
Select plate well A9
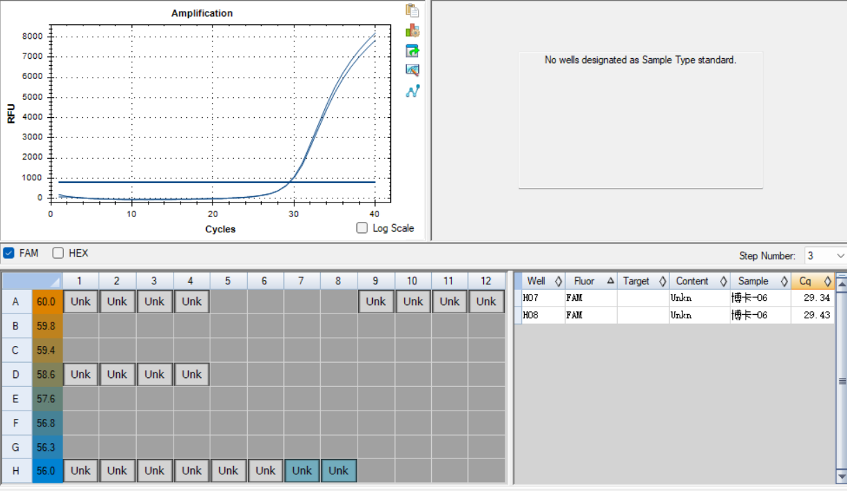[x=376, y=302]
